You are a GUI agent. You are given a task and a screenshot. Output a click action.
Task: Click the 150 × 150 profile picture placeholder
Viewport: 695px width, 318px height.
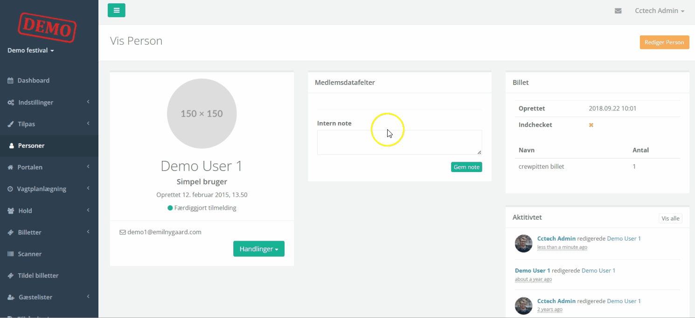click(202, 114)
